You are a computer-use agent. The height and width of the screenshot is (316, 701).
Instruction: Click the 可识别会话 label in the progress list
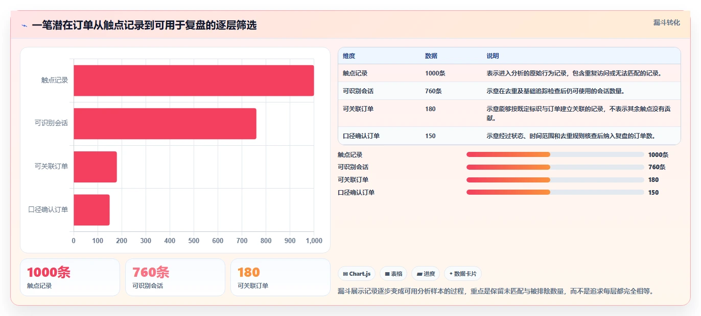tap(353, 167)
